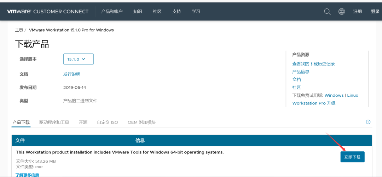The image size is (382, 177).
Task: Open the search magnifier icon
Action: click(x=327, y=11)
